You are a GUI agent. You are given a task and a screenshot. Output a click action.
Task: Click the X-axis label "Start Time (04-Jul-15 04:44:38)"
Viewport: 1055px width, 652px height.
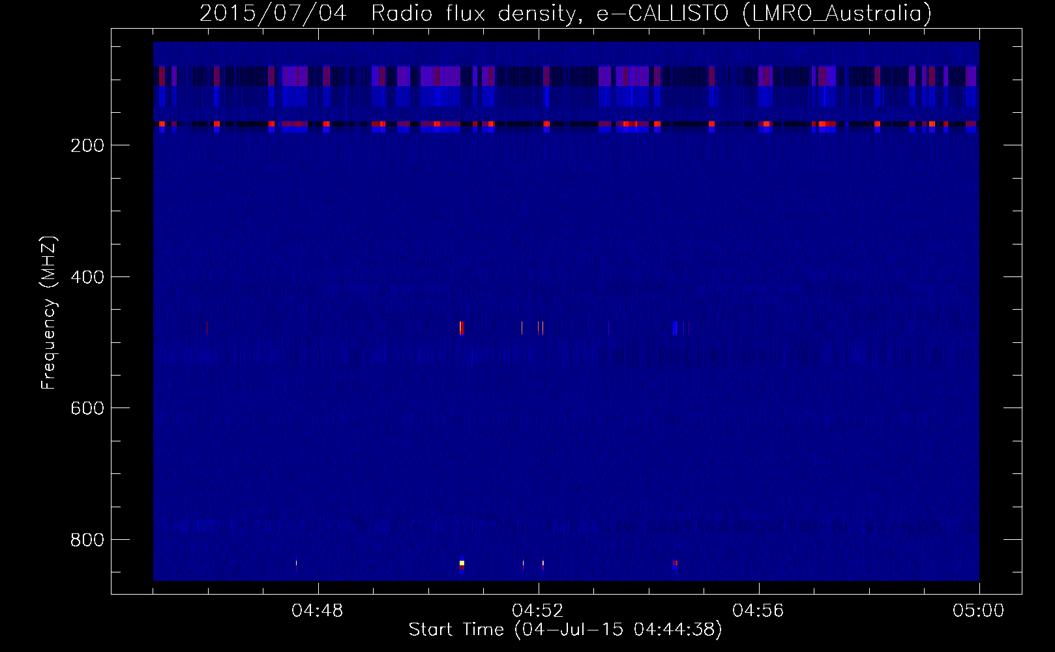click(x=565, y=630)
